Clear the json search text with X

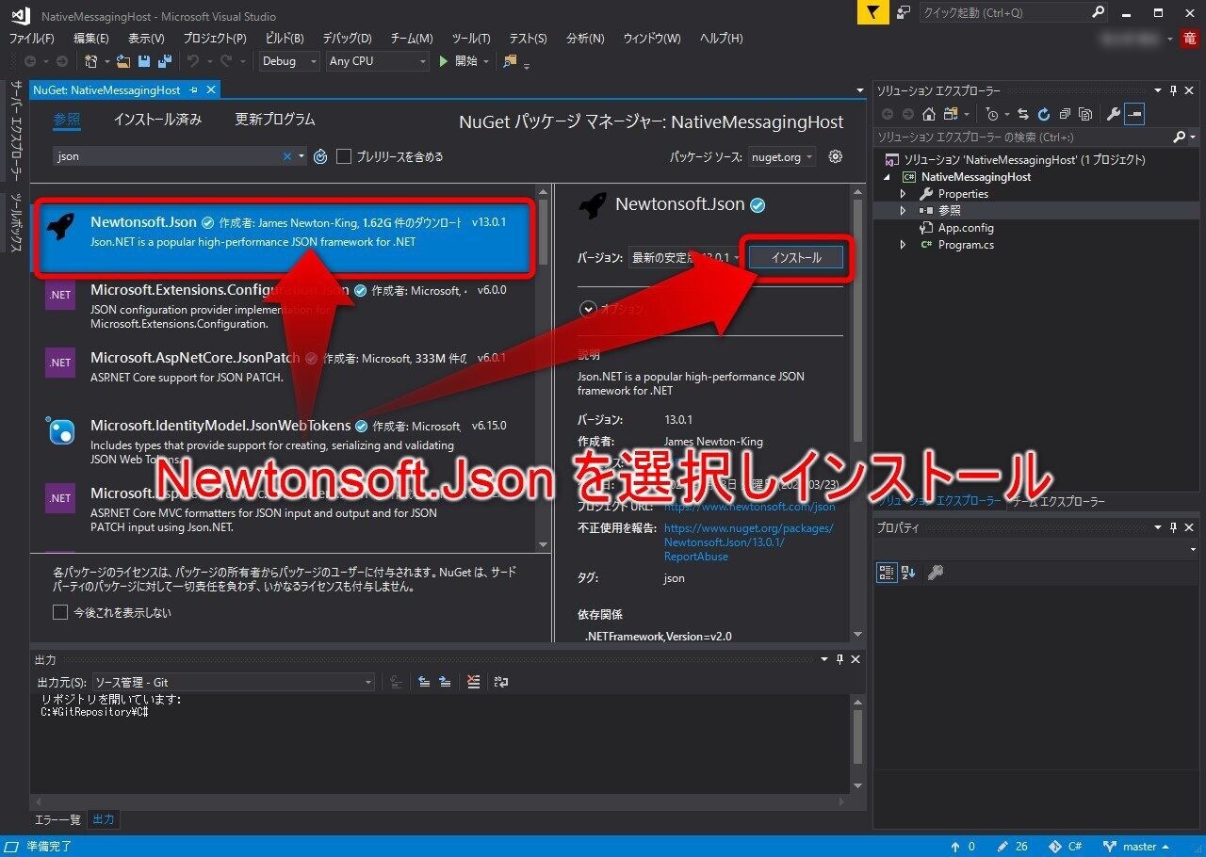[x=287, y=156]
